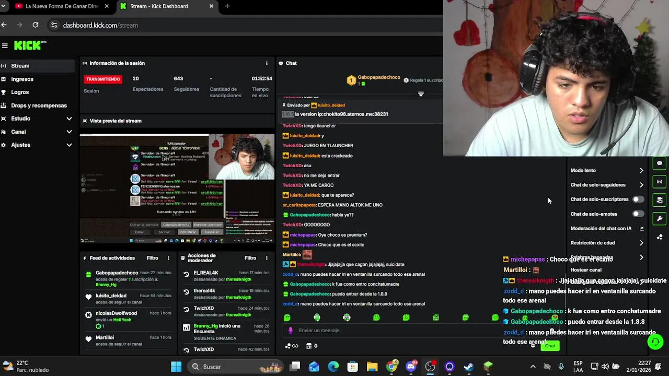
Task: Open the Restricción de edad submenu
Action: click(608, 243)
